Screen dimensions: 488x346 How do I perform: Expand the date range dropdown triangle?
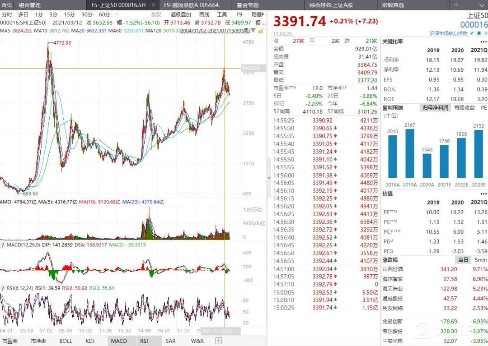tap(253, 31)
